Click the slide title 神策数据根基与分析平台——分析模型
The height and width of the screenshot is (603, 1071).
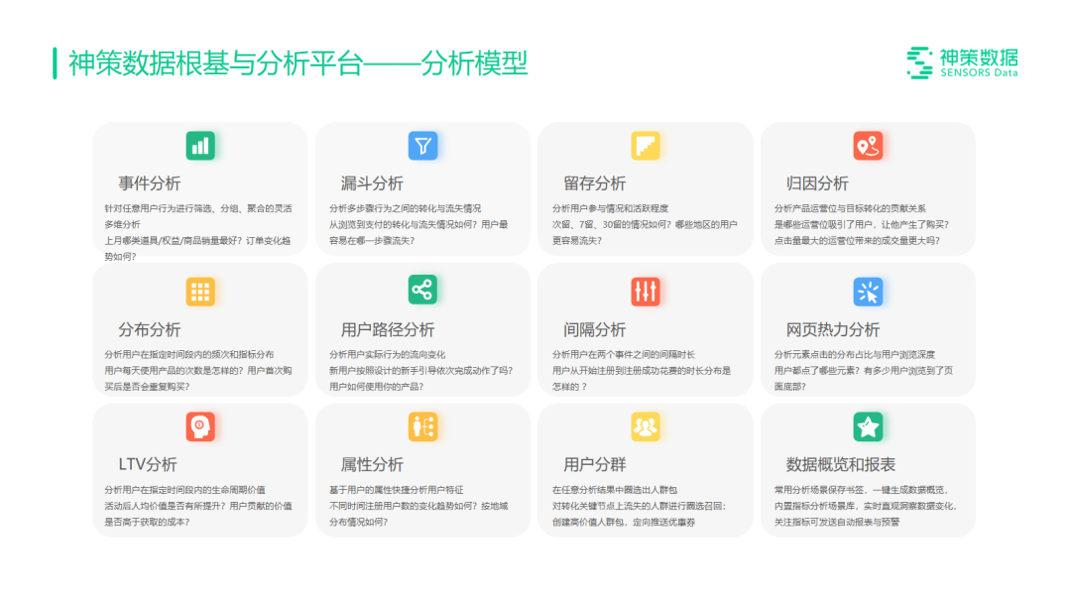pyautogui.click(x=293, y=61)
